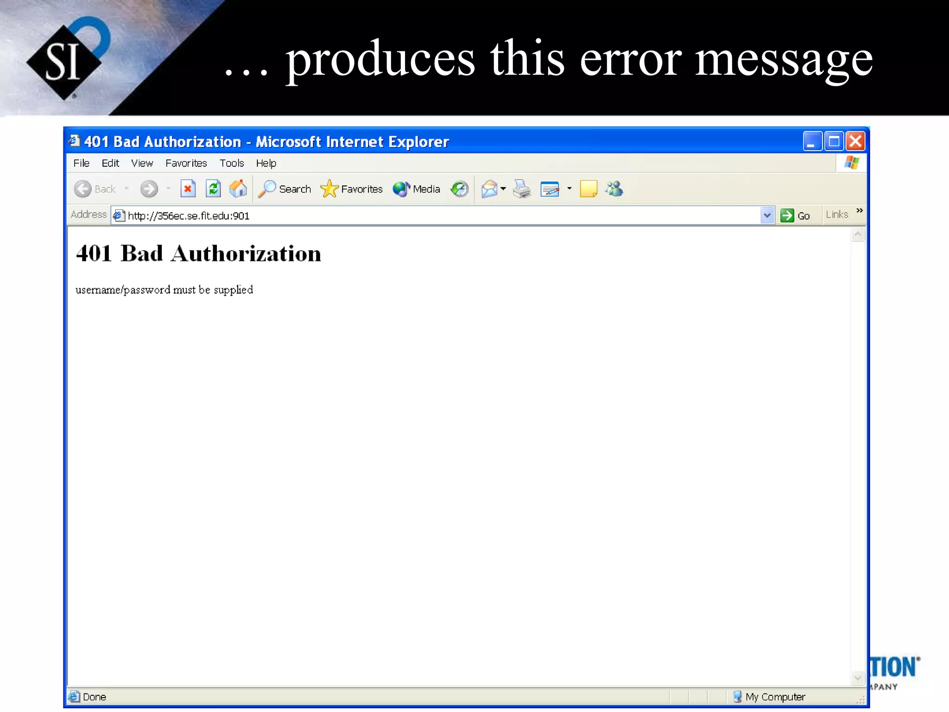Open the View menu

(x=142, y=163)
